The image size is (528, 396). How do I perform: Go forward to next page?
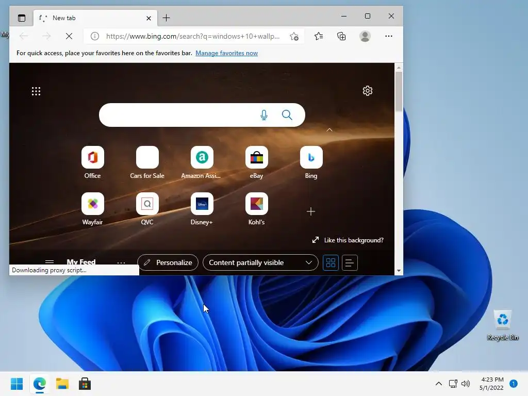[46, 36]
